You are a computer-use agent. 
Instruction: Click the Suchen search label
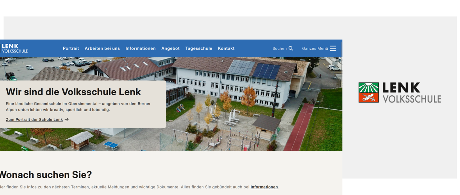tap(279, 48)
